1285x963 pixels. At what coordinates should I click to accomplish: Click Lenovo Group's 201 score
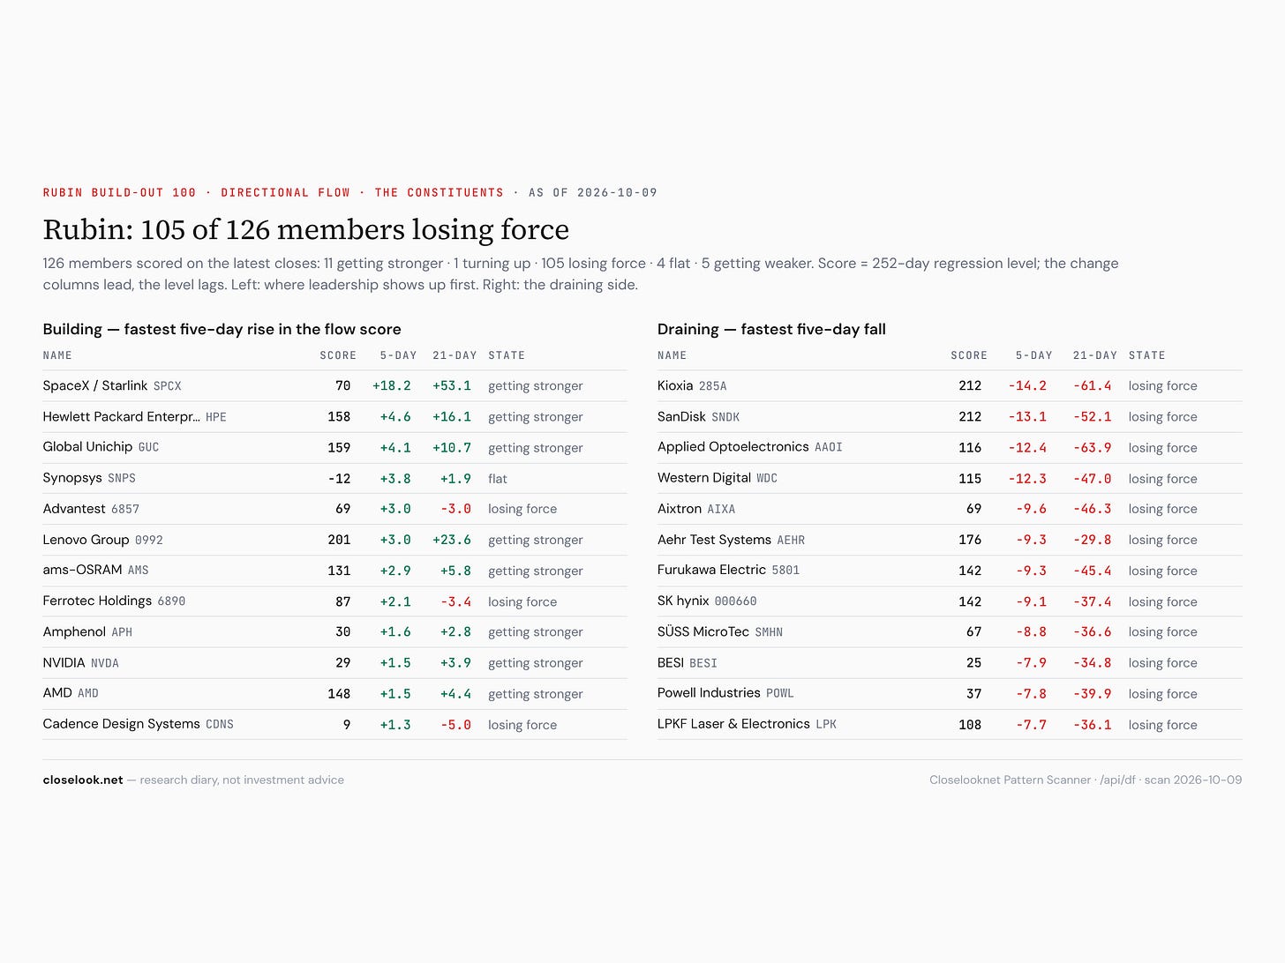(x=339, y=540)
